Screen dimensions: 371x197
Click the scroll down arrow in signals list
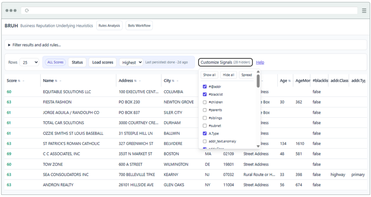point(258,146)
